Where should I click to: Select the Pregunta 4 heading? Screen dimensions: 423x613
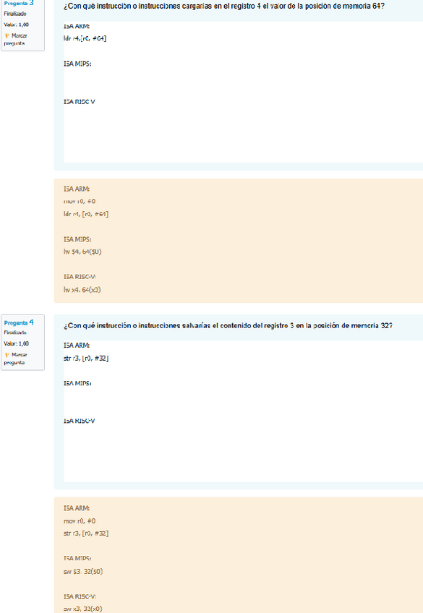(x=19, y=322)
